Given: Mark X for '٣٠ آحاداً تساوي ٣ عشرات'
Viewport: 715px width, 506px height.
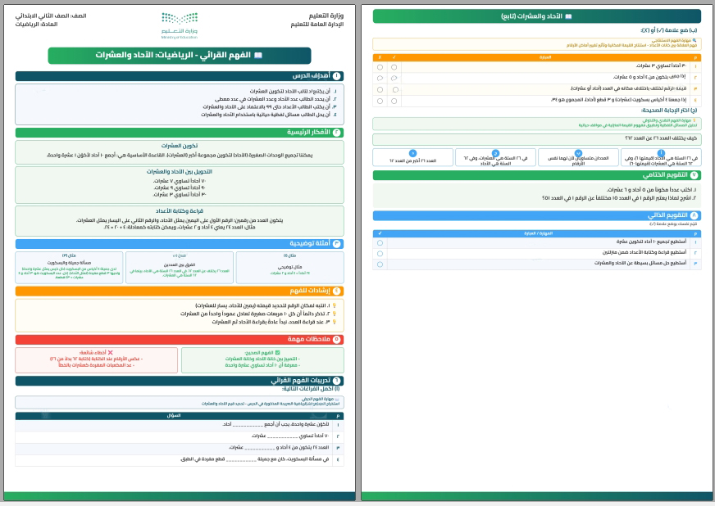Looking at the screenshot, I should (380, 67).
